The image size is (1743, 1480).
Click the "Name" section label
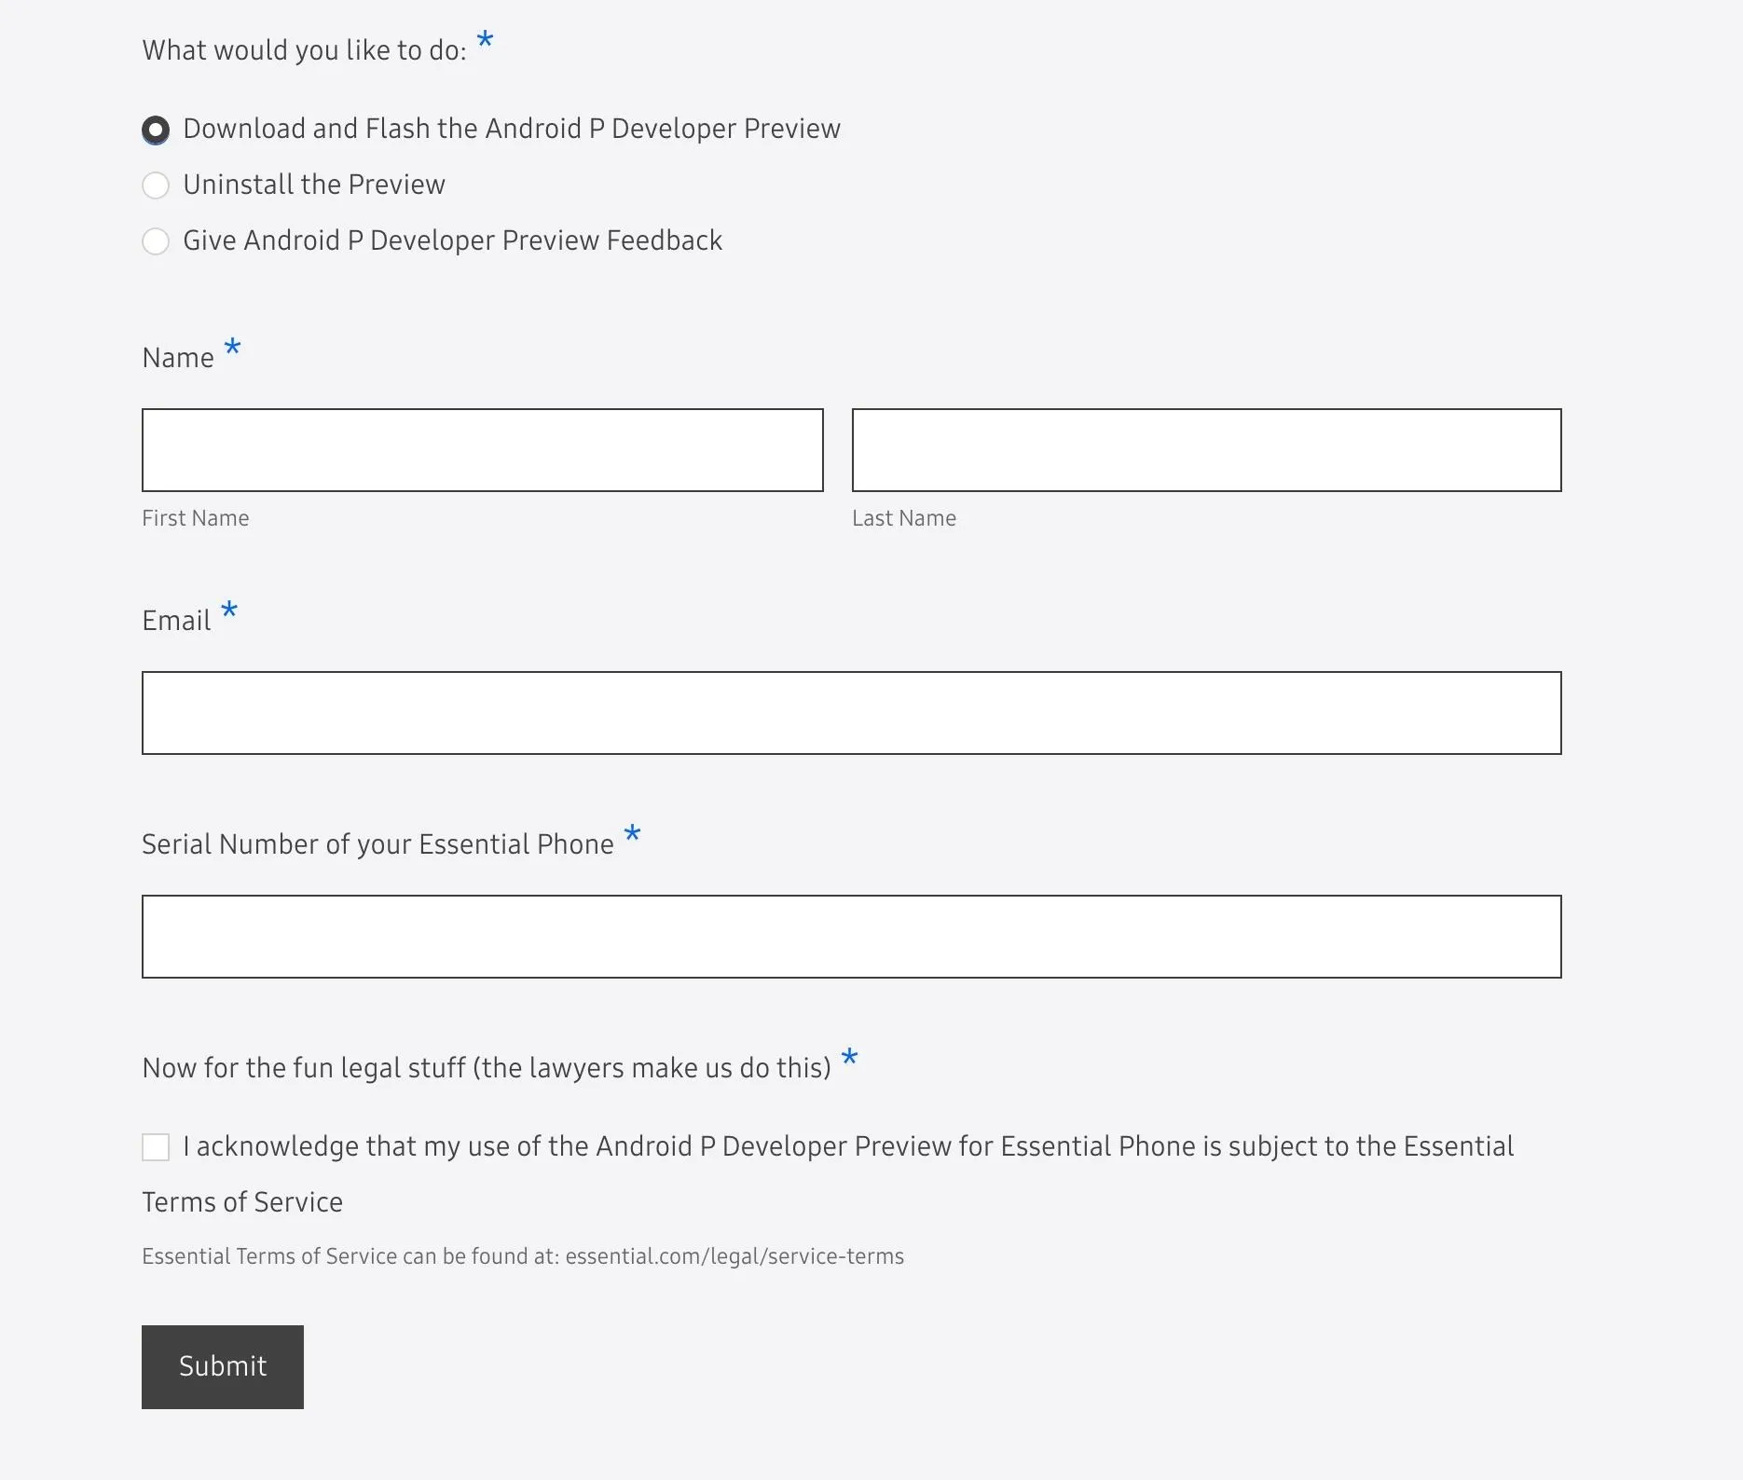[178, 358]
